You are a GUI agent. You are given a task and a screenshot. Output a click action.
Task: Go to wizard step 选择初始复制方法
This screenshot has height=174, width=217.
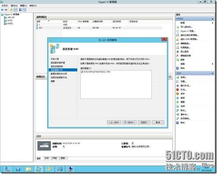point(59,77)
